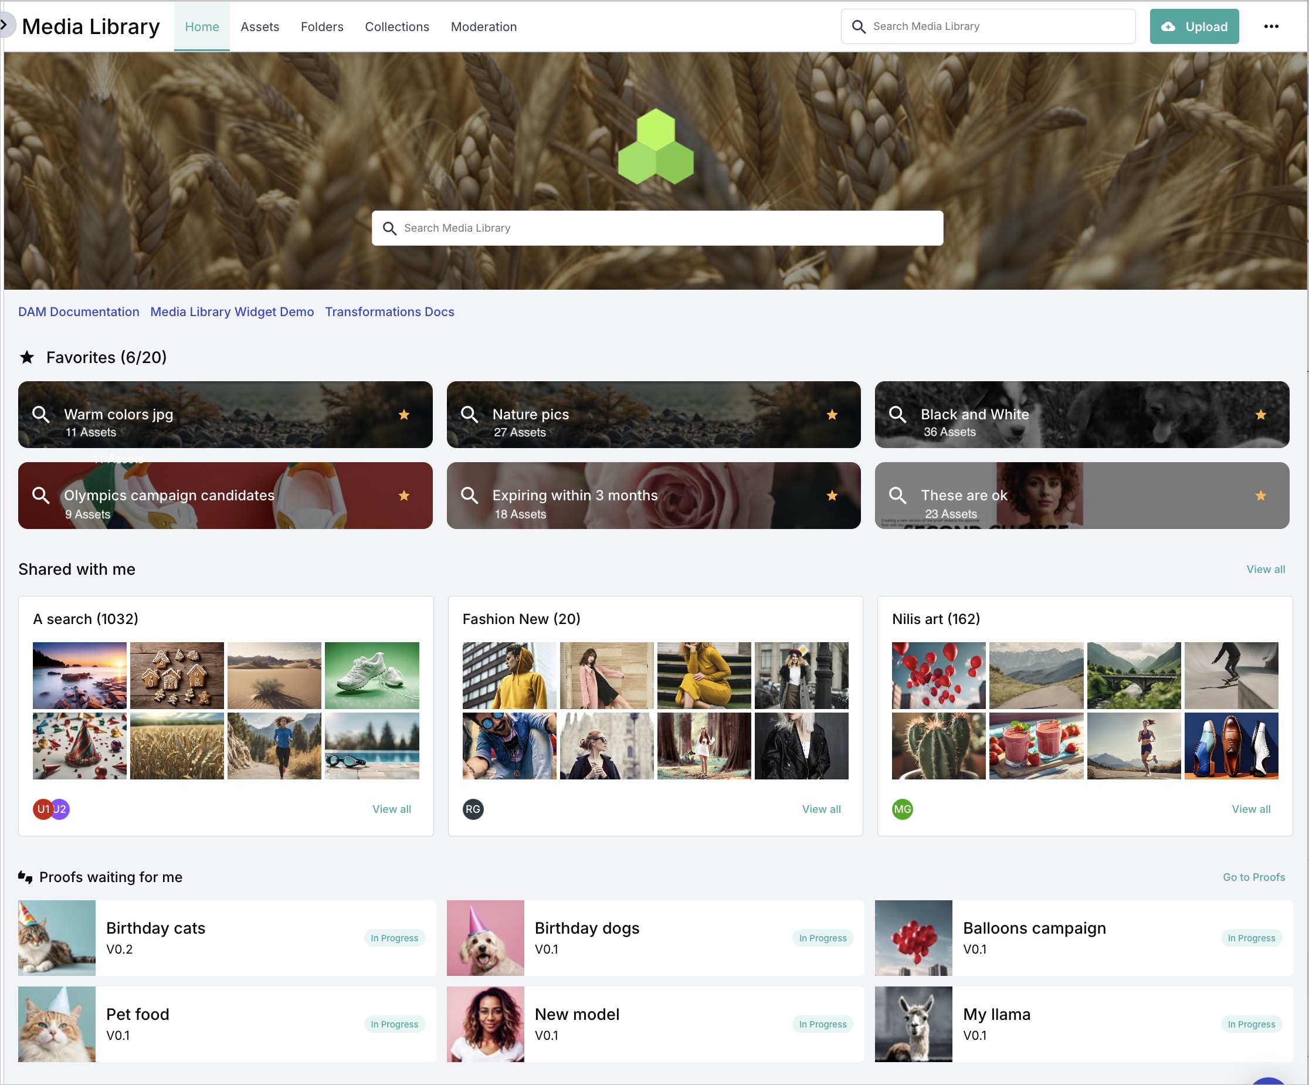This screenshot has width=1309, height=1085.
Task: Click the magnifier icon in top search
Action: [x=859, y=27]
